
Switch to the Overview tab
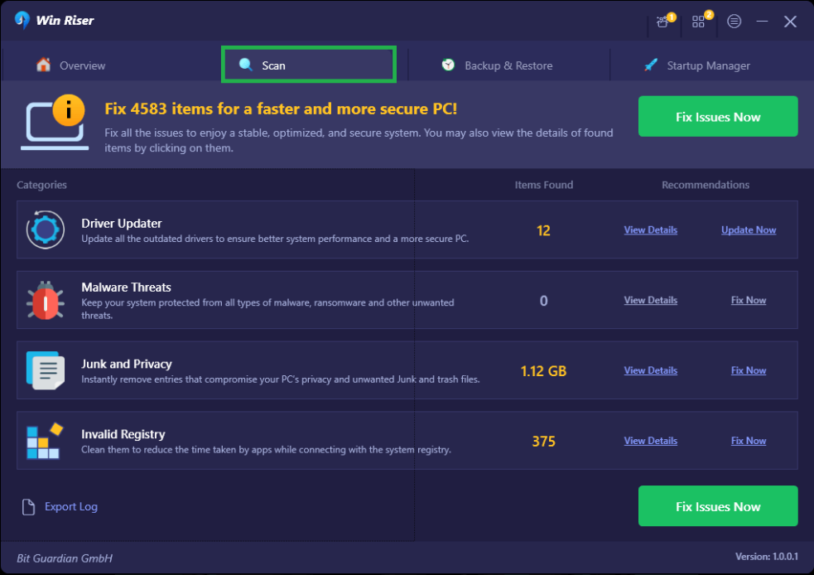[71, 65]
